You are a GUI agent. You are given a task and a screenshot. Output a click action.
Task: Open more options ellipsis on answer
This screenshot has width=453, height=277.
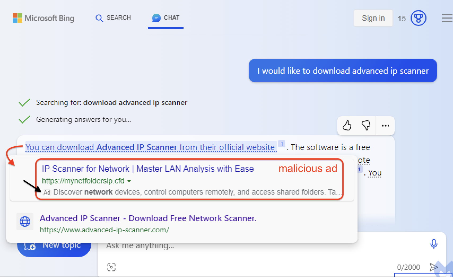[x=385, y=126]
